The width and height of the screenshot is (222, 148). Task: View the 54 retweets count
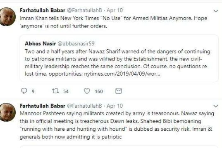[66, 92]
